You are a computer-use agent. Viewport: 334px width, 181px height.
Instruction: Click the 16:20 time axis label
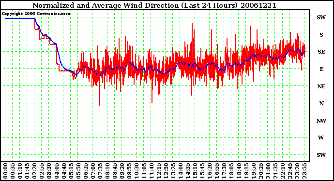point(209,171)
